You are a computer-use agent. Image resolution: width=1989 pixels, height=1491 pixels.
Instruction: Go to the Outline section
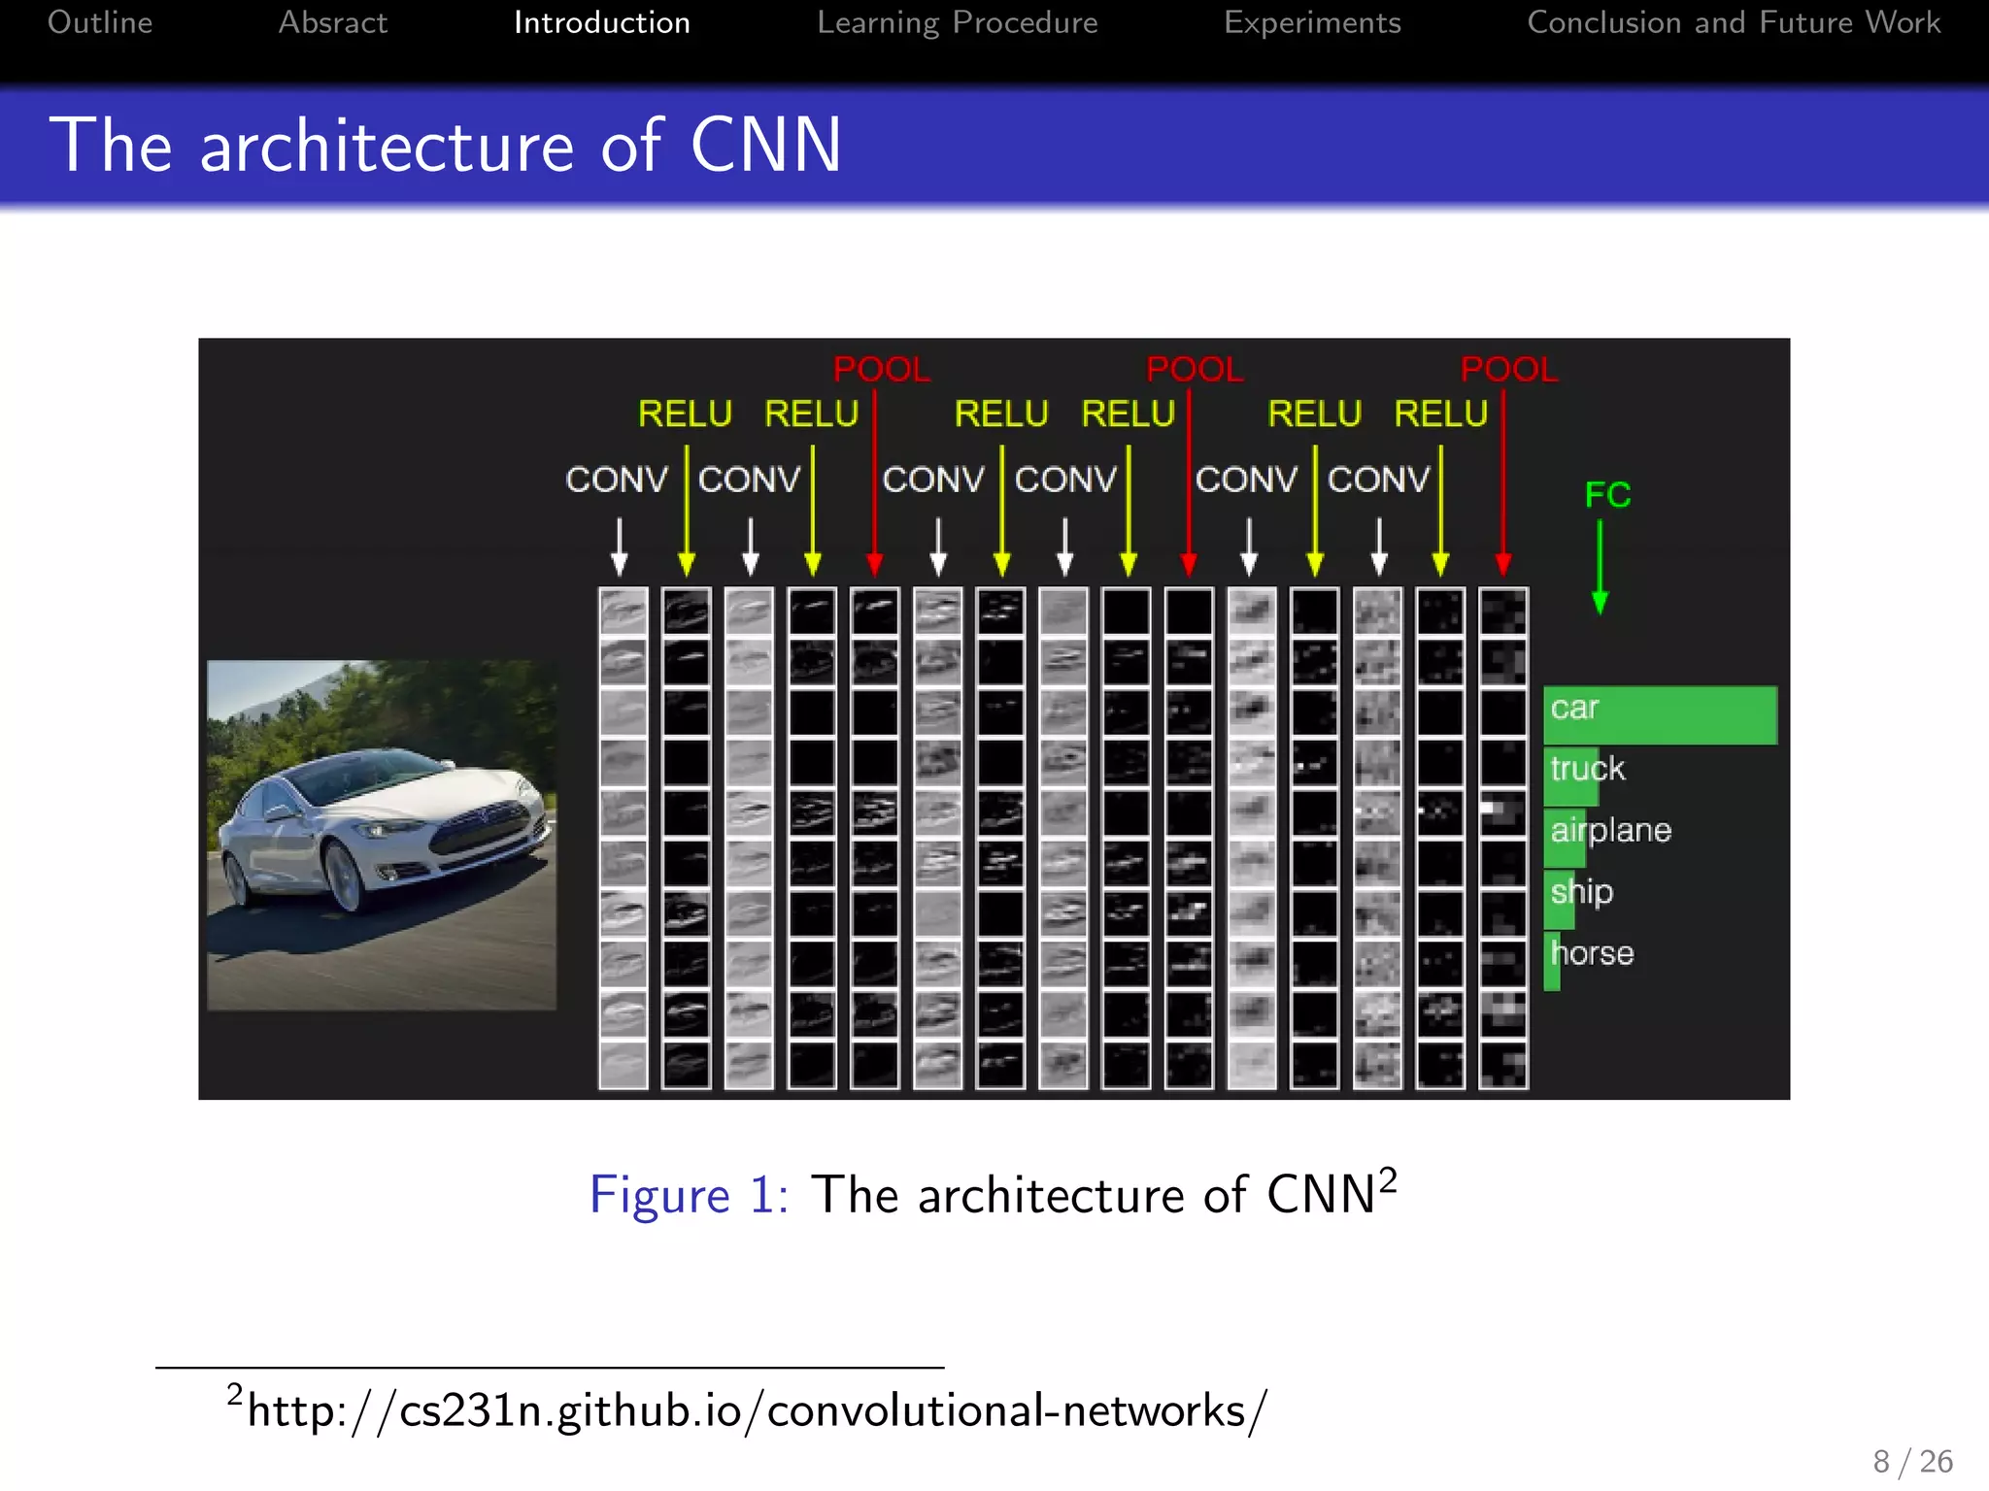(100, 22)
